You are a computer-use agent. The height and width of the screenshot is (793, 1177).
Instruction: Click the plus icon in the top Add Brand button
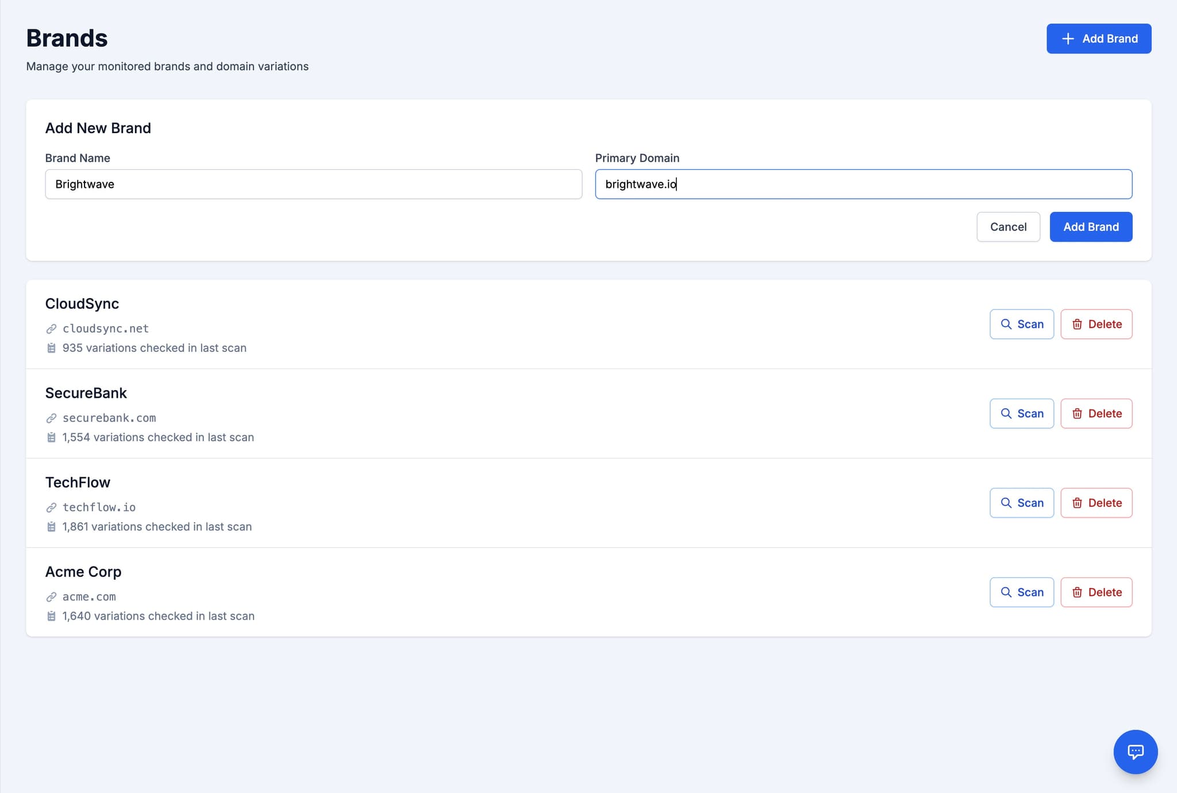1068,38
